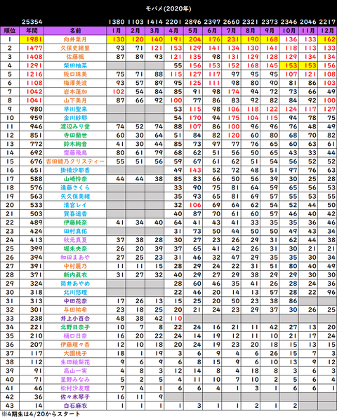Click the name 阪口珠美
337x419 pixels.
pos(75,74)
